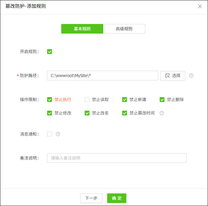The width and height of the screenshot is (208, 206).
Task: Confirm with the green 确定 button
Action: click(x=117, y=198)
